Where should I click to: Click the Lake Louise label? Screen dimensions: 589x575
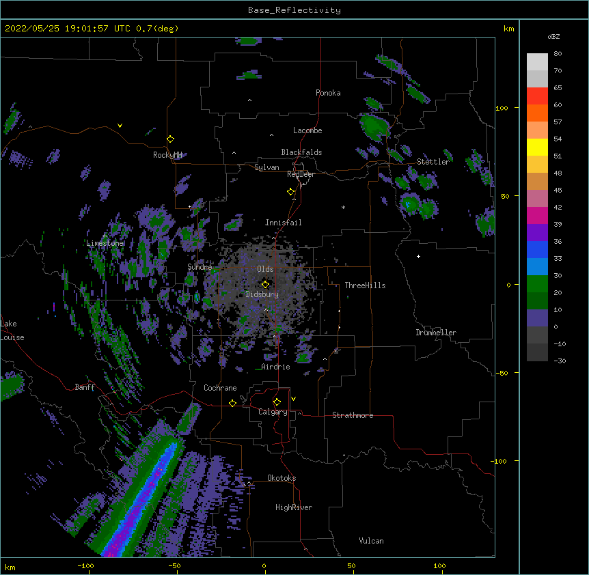[x=11, y=331]
